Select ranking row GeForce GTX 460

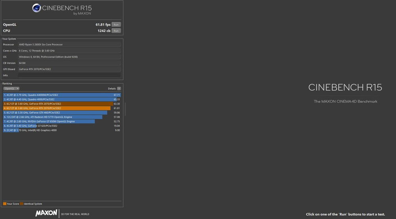(62, 112)
